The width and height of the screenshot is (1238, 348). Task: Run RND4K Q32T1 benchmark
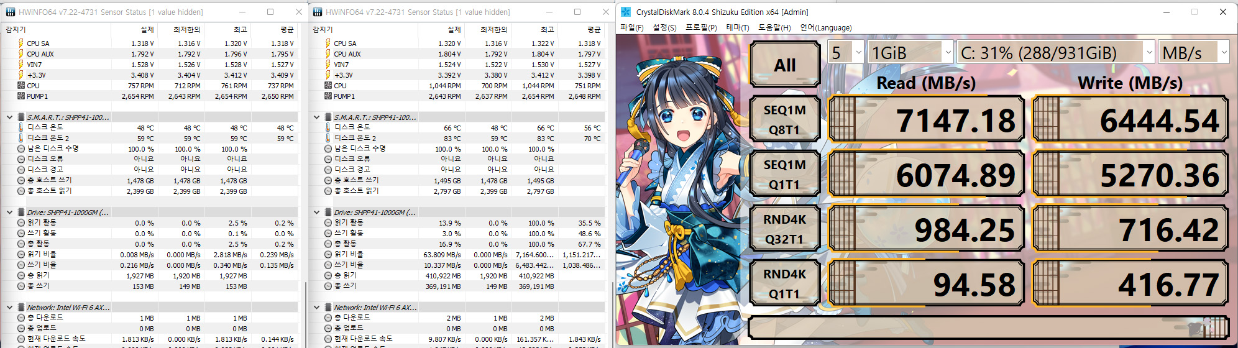coord(785,229)
